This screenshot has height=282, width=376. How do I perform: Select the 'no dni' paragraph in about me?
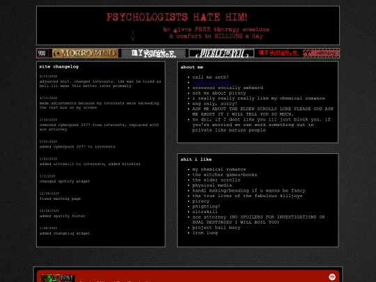tap(261, 125)
